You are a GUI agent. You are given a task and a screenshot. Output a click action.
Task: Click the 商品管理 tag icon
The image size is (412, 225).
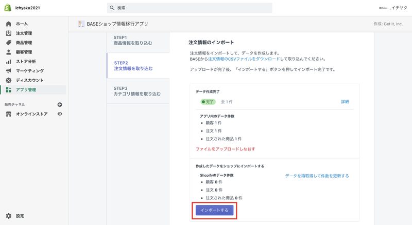pyautogui.click(x=8, y=43)
